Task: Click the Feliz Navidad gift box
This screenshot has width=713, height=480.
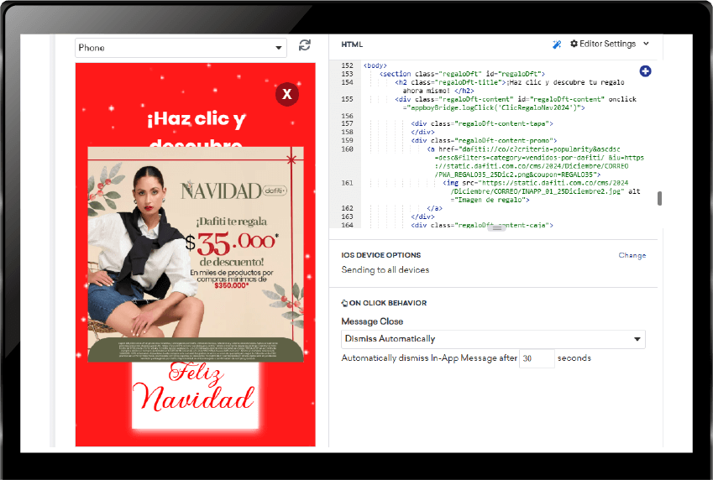Action: pos(196,395)
